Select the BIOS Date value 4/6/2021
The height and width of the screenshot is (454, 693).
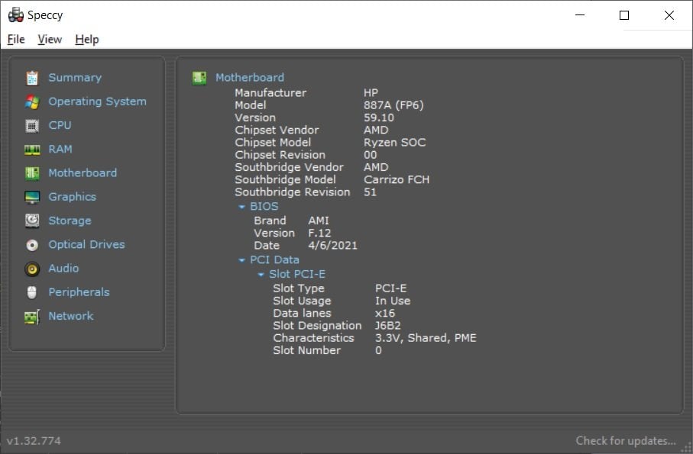[x=332, y=245]
